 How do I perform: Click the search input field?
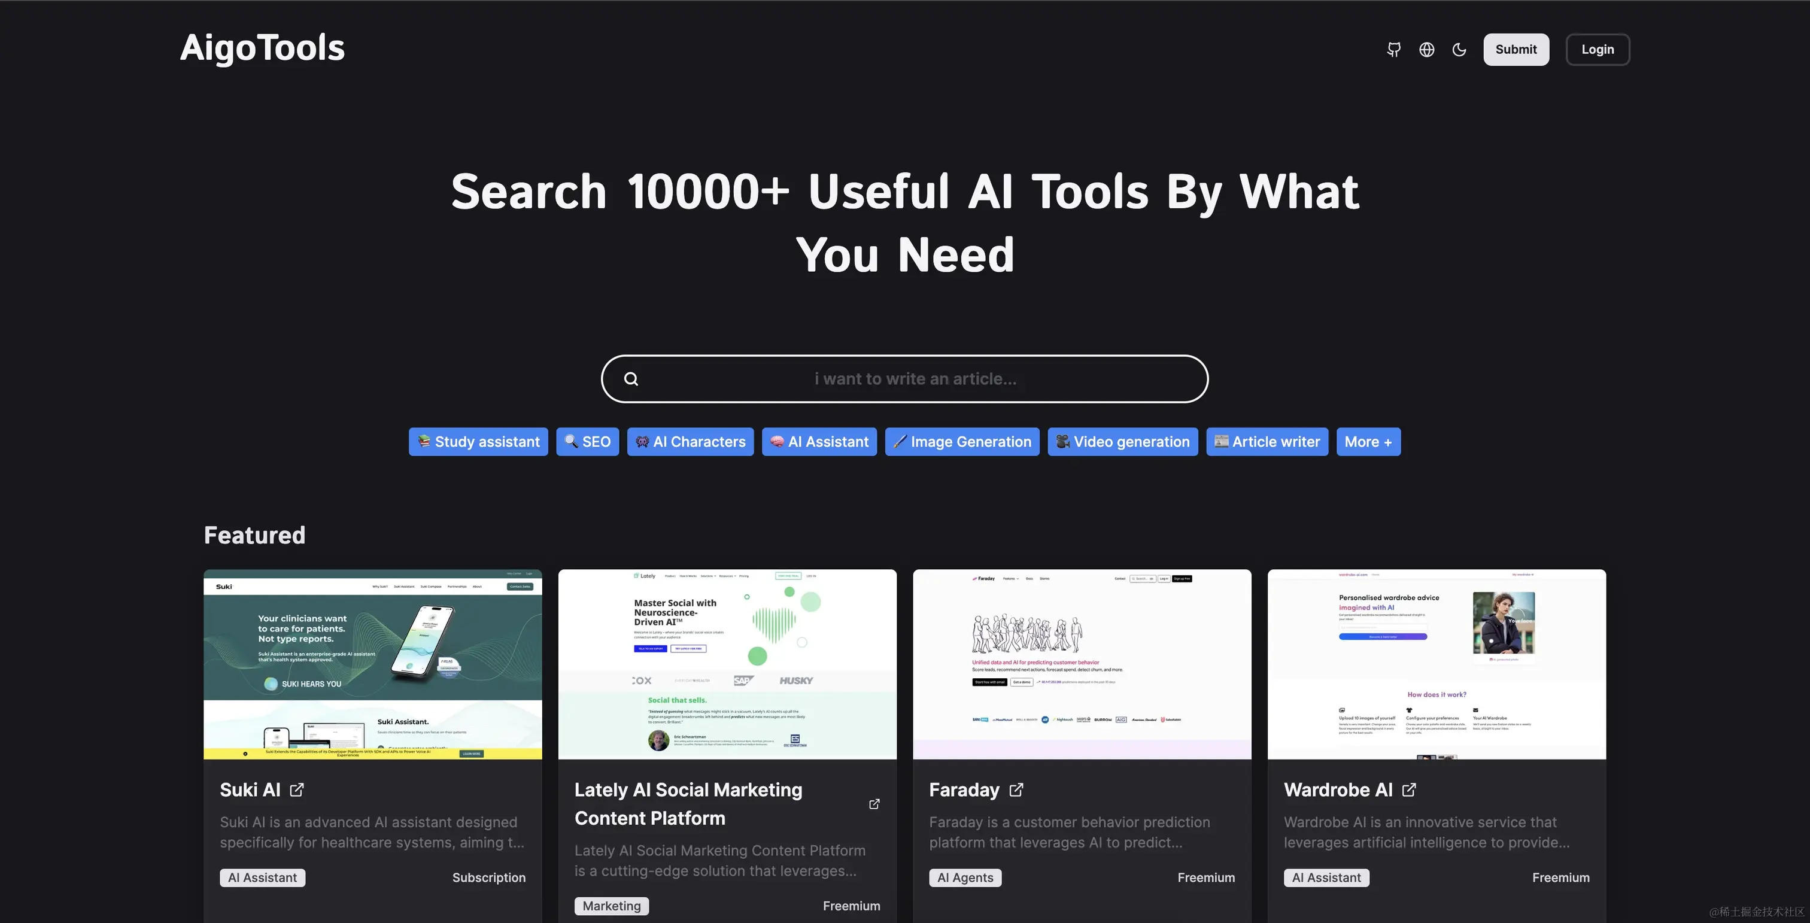coord(905,379)
